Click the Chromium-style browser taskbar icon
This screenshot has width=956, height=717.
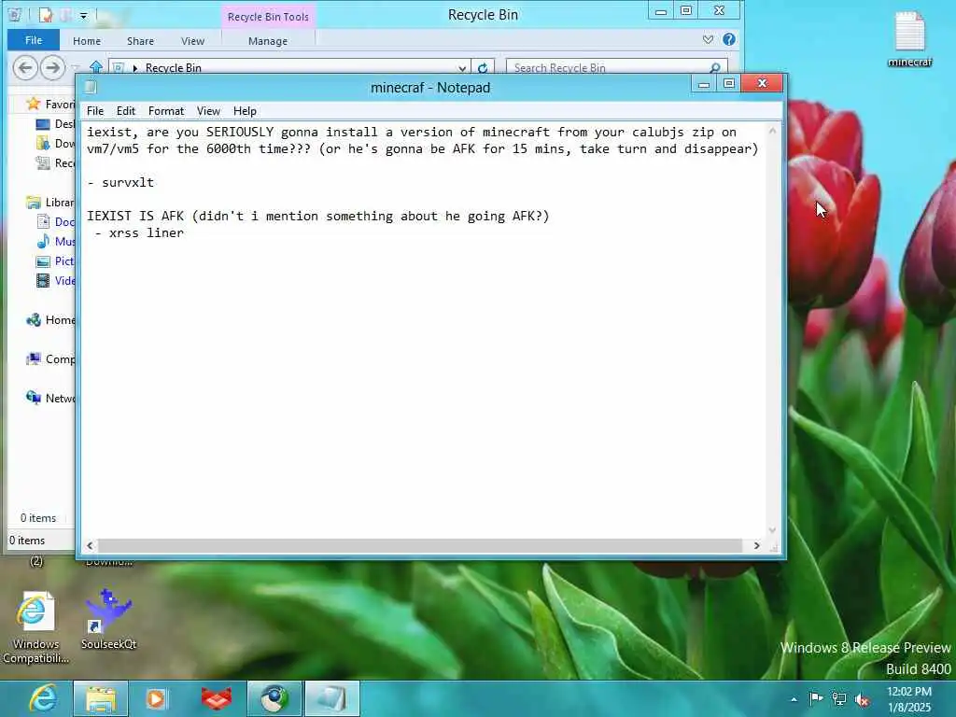[274, 698]
